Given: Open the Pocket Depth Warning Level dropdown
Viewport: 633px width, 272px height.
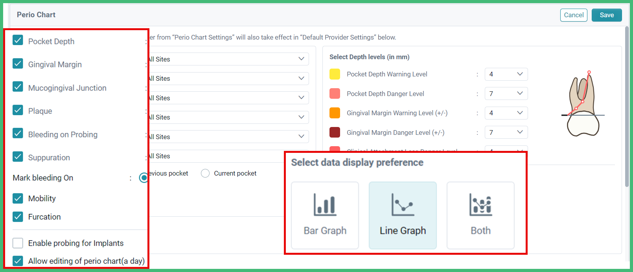Looking at the screenshot, I should [x=506, y=74].
